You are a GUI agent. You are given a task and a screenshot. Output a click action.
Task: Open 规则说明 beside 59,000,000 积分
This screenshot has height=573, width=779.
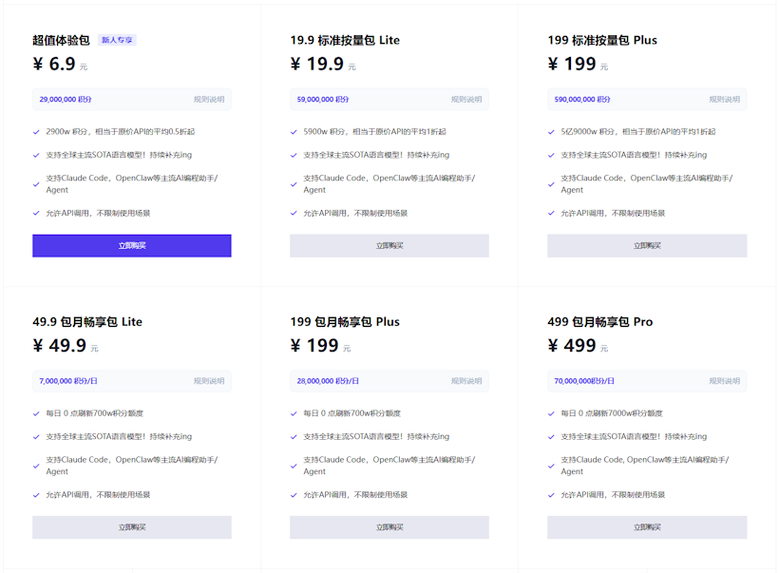(466, 100)
